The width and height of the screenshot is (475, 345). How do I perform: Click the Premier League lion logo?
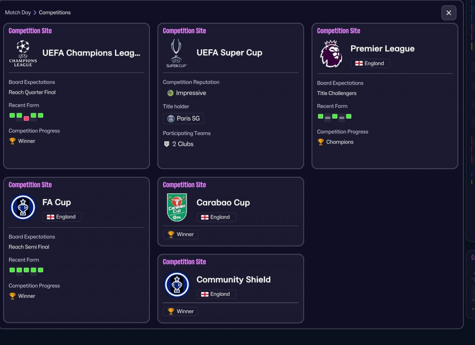tap(331, 54)
